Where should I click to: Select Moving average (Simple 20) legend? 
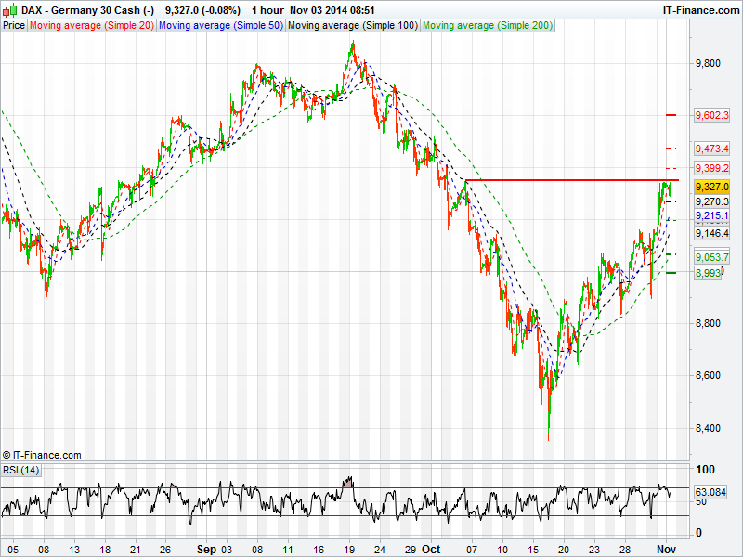coord(91,26)
